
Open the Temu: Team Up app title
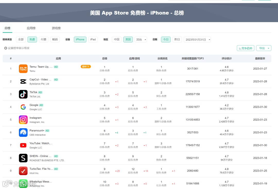click(41, 67)
